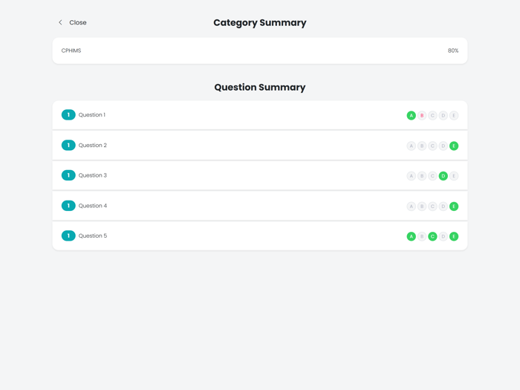Select answer B for Question 3

[x=422, y=176]
